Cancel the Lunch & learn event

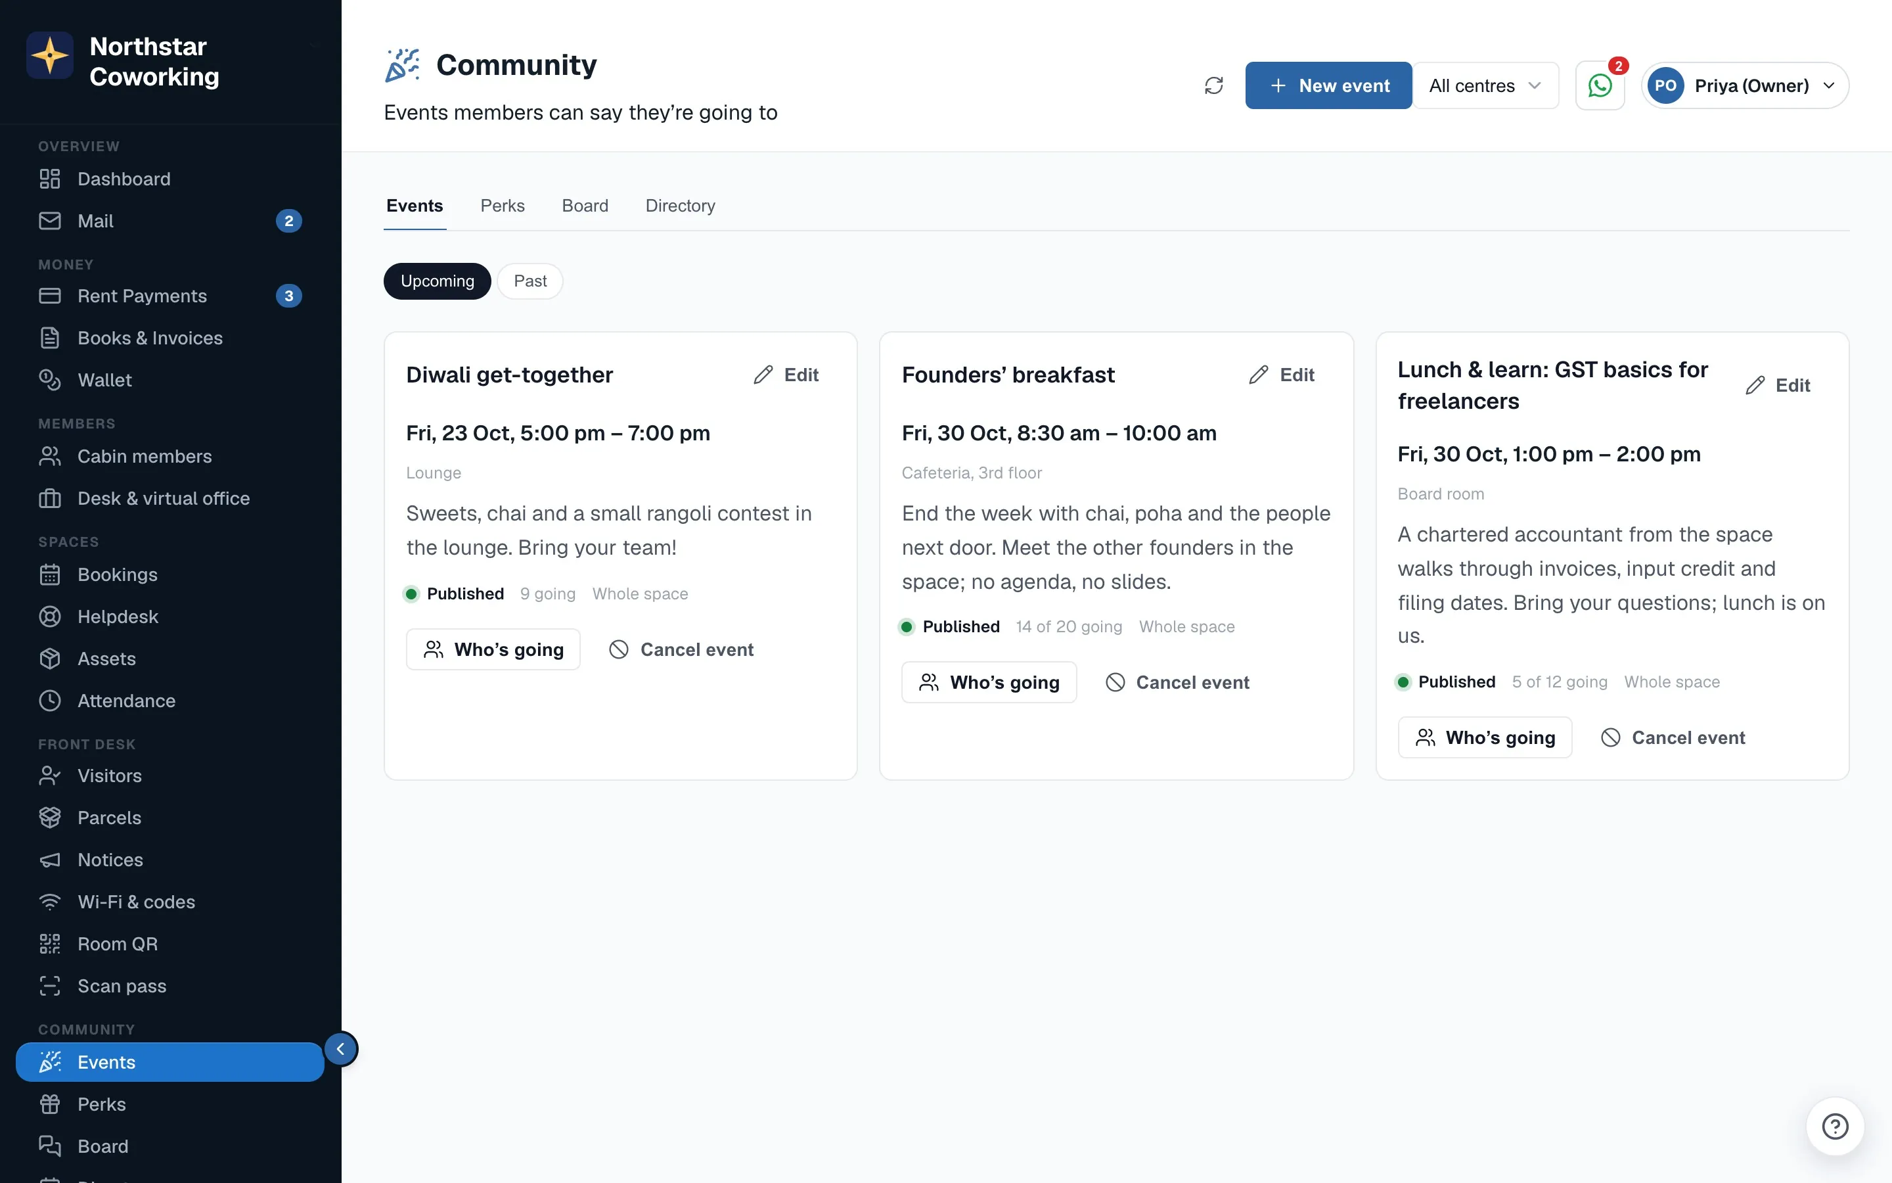[1673, 737]
